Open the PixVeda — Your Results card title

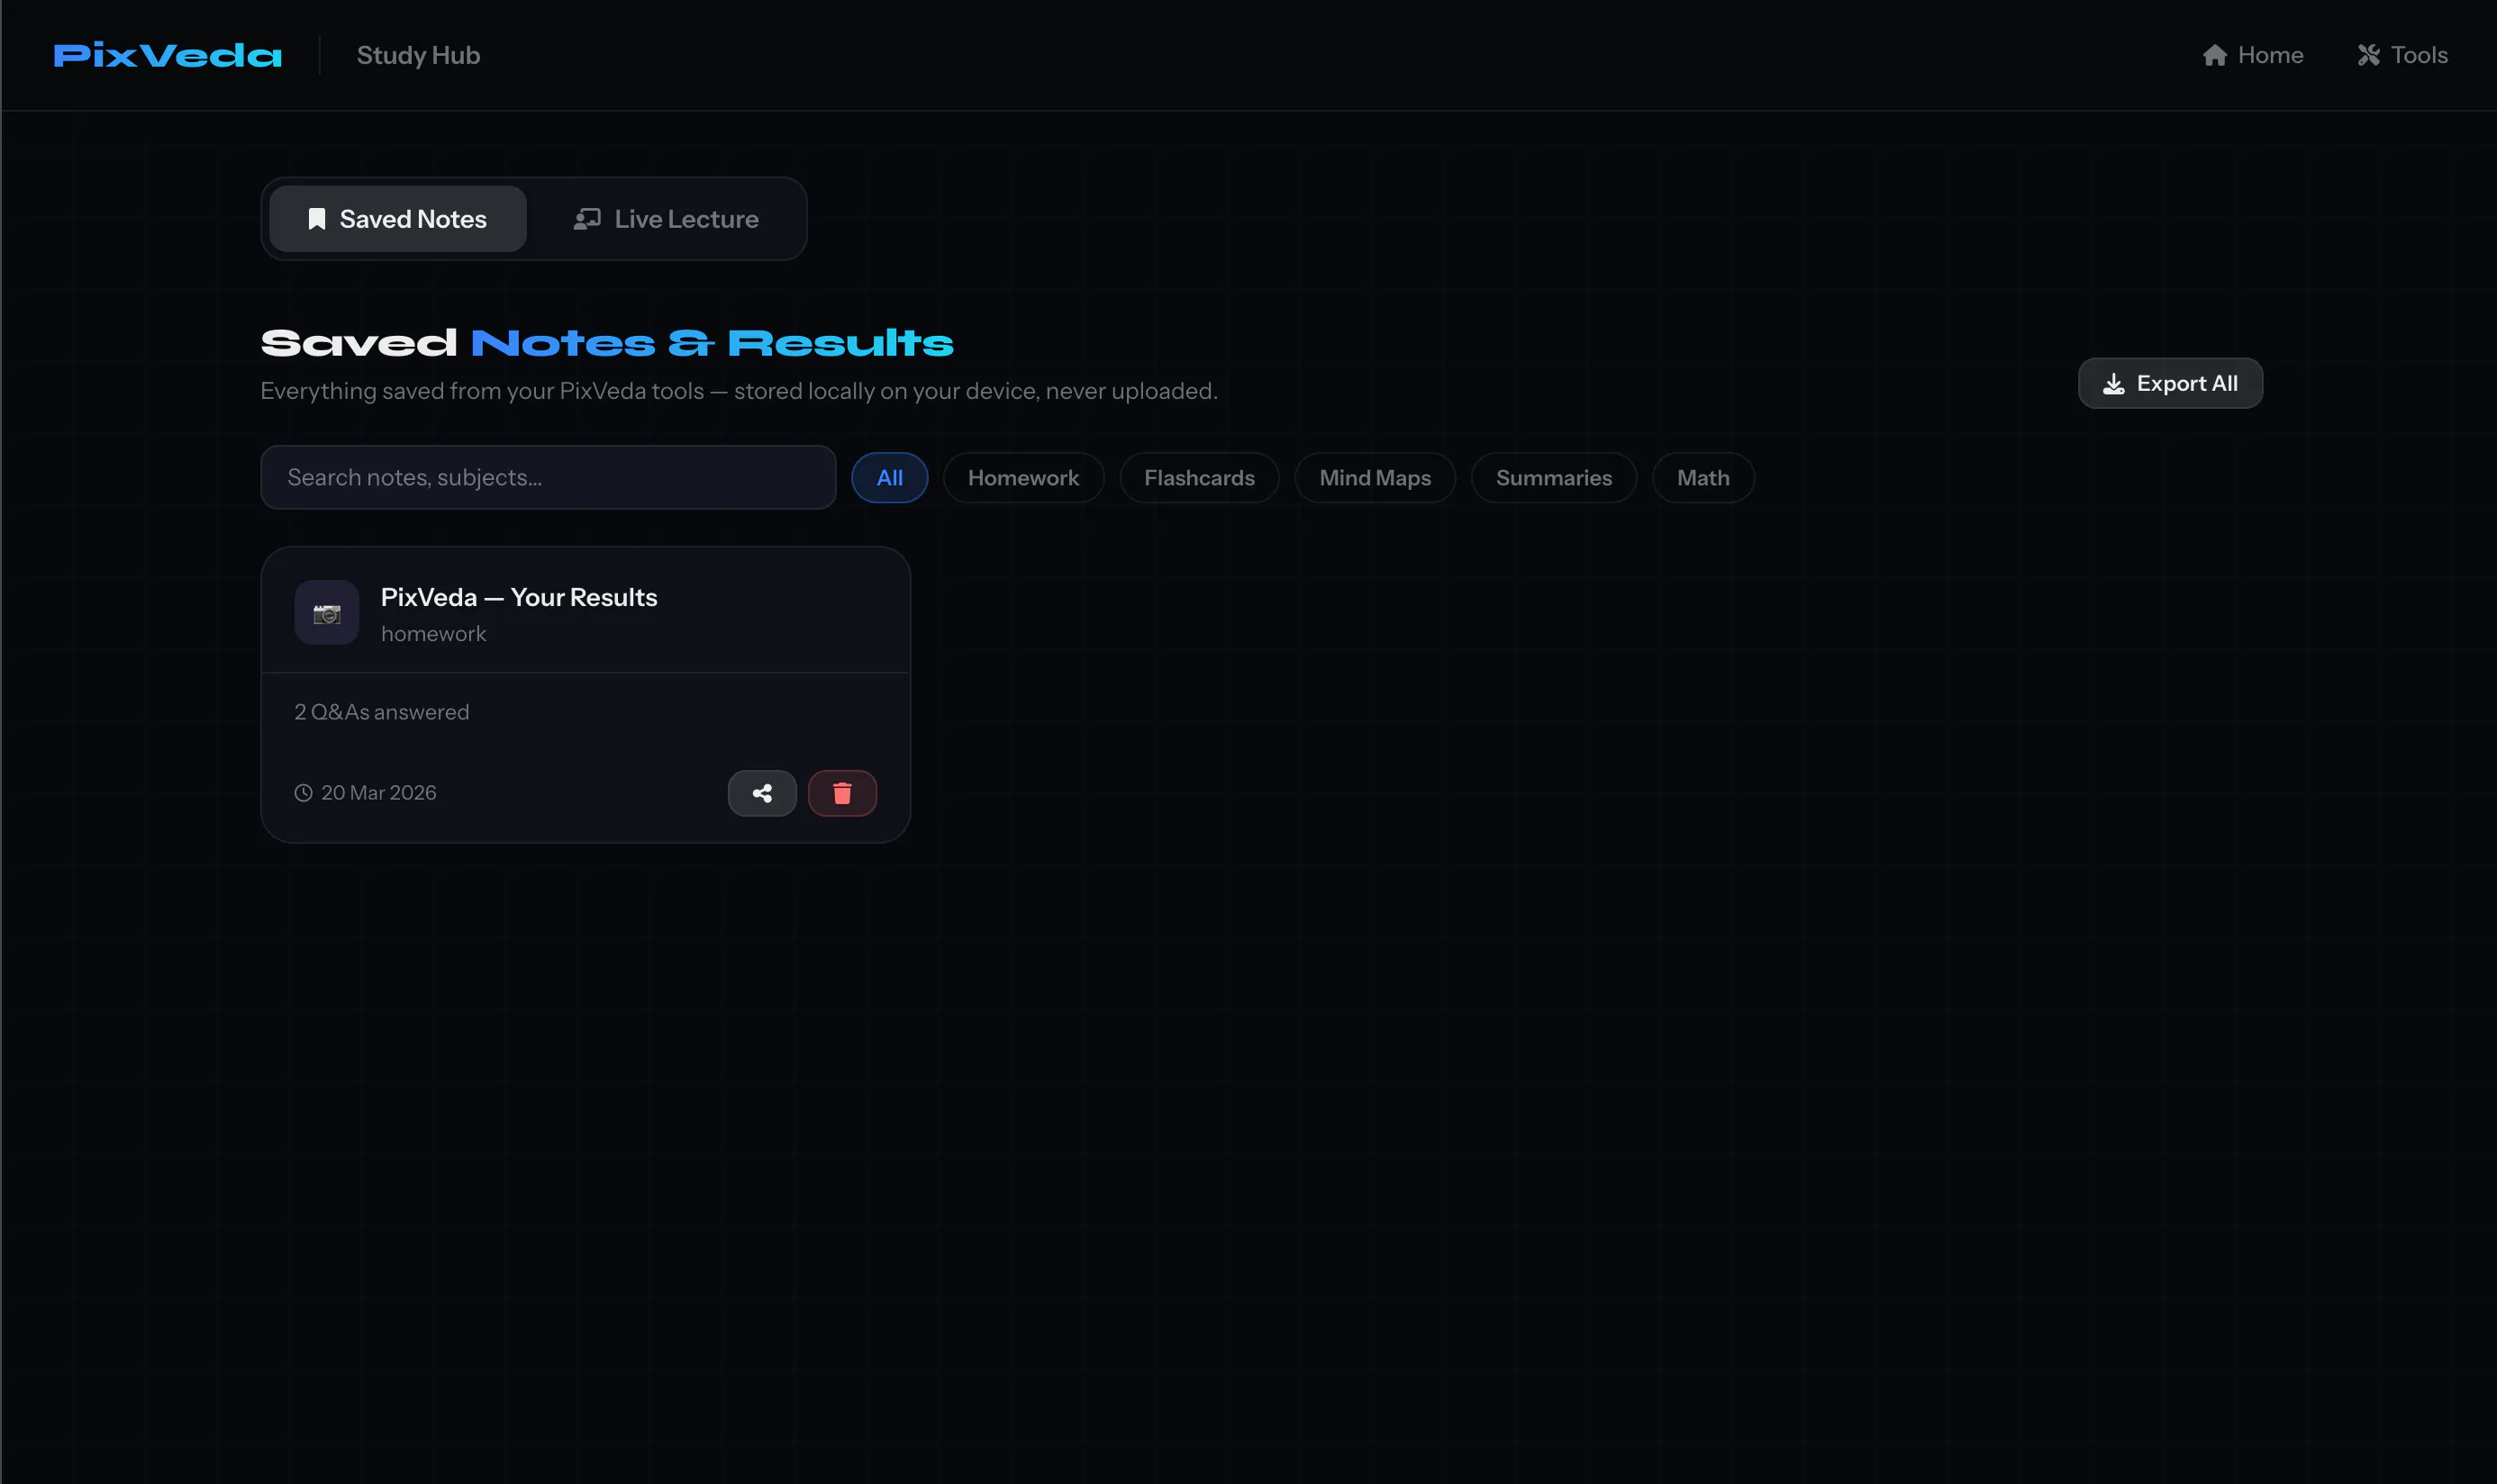[x=519, y=597]
